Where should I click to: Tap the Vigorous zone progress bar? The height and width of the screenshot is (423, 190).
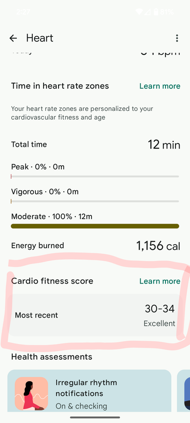[x=95, y=201]
